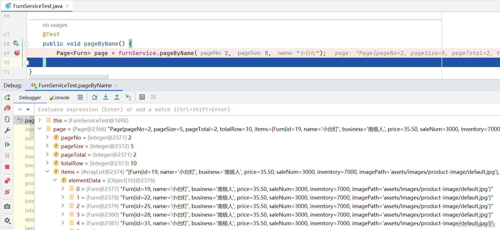Click the Run to Cursor icon
500x230 pixels.
point(128,97)
